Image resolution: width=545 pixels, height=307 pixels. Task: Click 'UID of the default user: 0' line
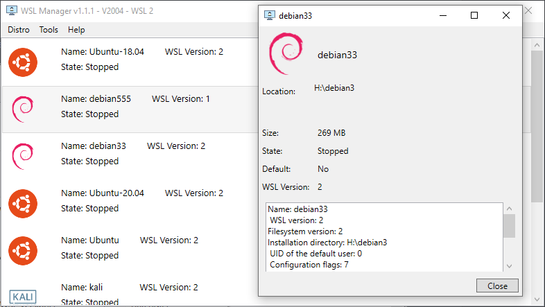tap(315, 254)
